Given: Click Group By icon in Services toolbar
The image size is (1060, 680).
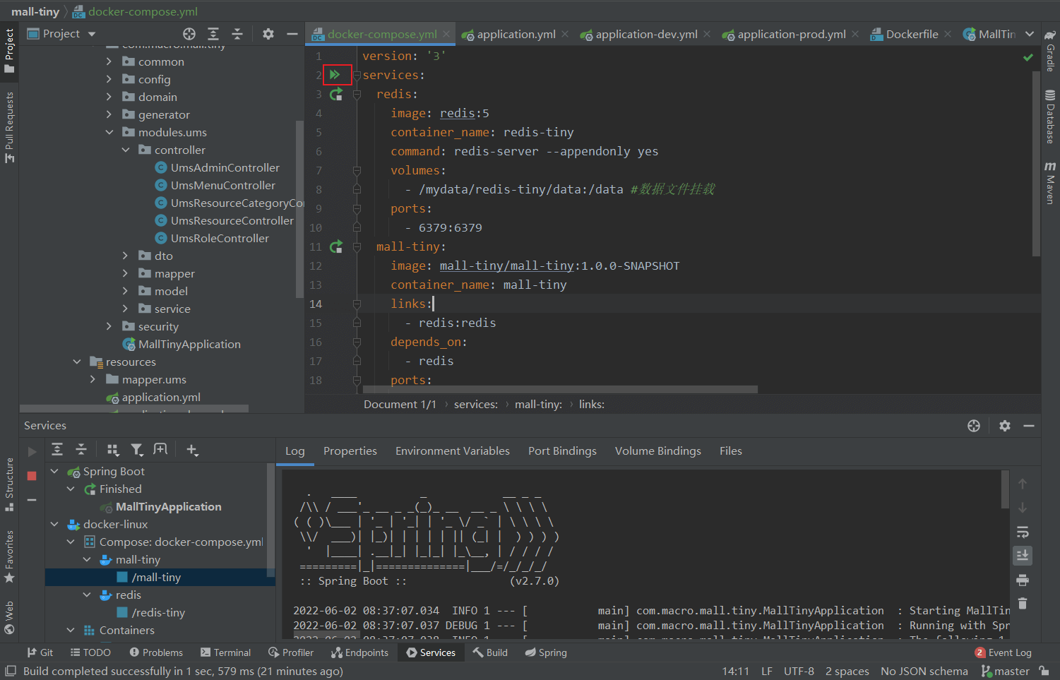Looking at the screenshot, I should coord(113,449).
